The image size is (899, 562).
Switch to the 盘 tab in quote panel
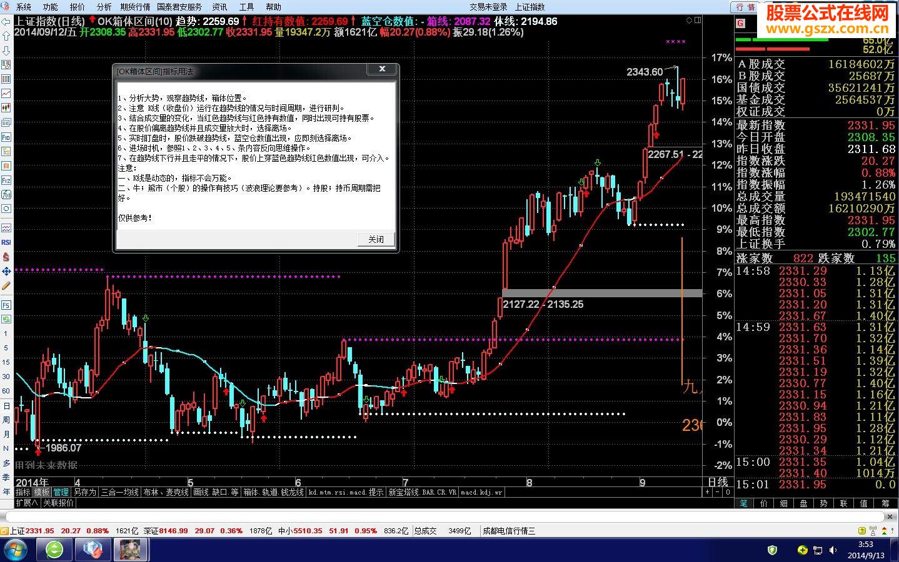(803, 503)
